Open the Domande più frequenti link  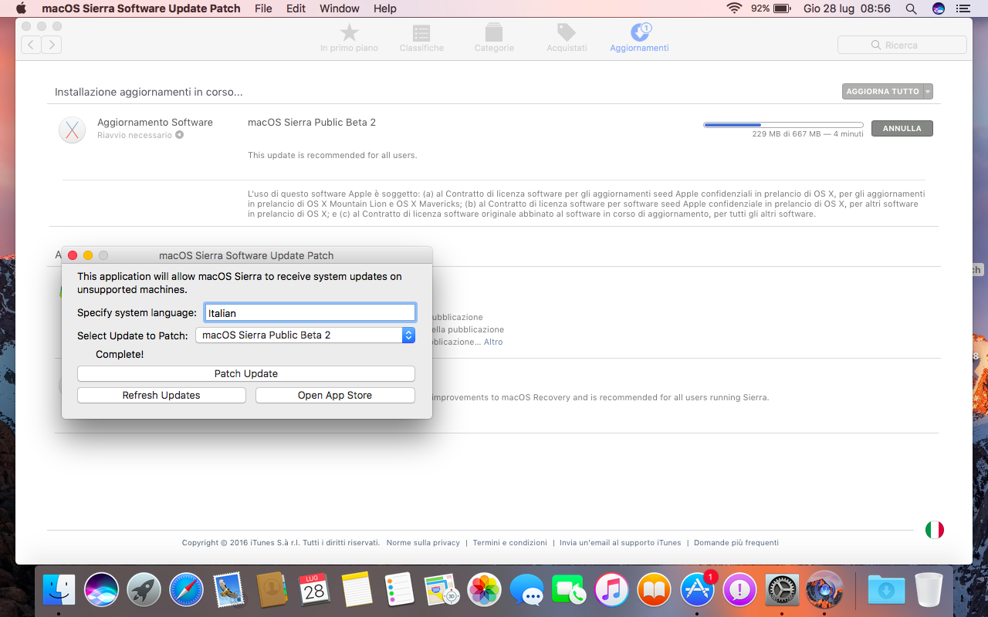[x=736, y=543]
